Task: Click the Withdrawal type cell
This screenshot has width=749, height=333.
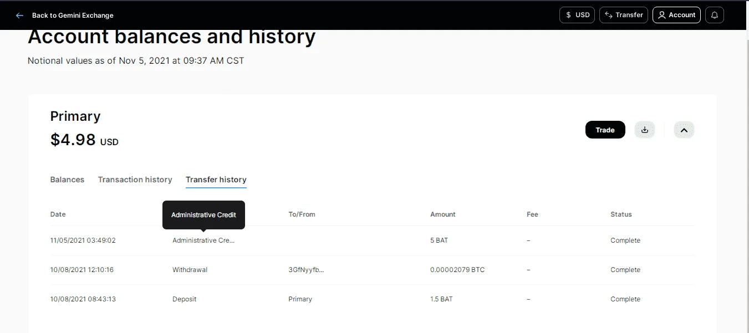Action: point(190,270)
